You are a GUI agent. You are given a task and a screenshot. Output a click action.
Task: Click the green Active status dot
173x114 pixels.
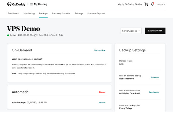click(8, 35)
